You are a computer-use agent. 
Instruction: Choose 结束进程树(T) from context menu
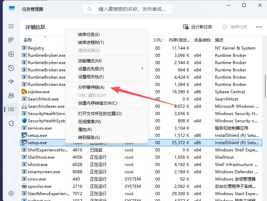91,42
